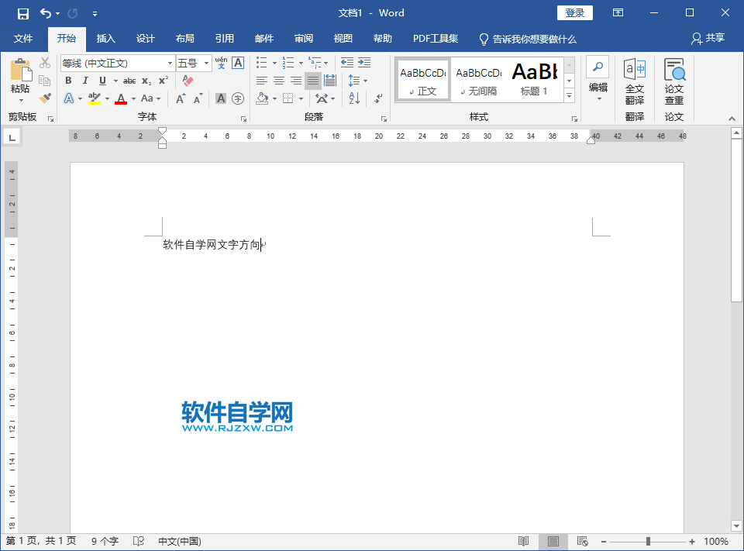This screenshot has width=744, height=551.
Task: Toggle the show paragraph marks icon
Action: (x=378, y=99)
